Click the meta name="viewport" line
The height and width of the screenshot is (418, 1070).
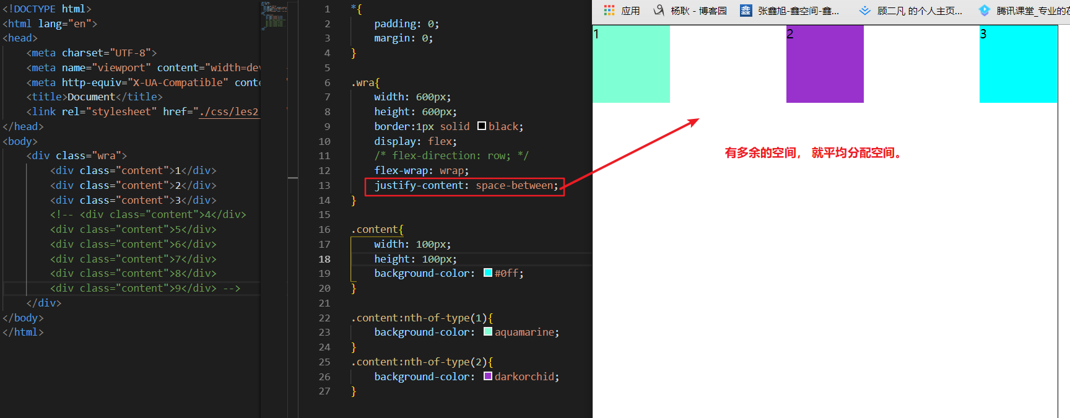143,67
